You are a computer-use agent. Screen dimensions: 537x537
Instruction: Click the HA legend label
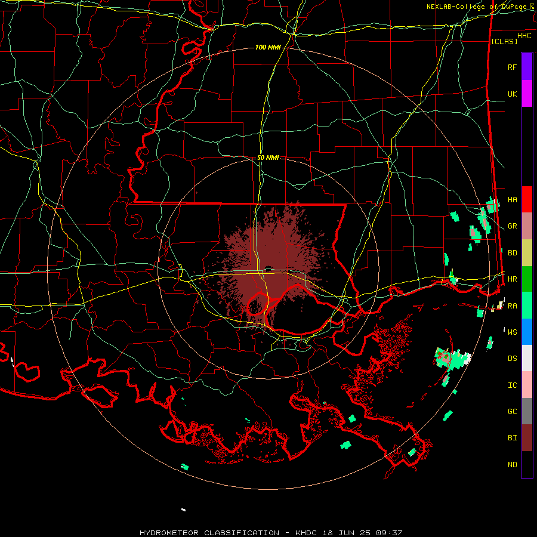pyautogui.click(x=512, y=200)
